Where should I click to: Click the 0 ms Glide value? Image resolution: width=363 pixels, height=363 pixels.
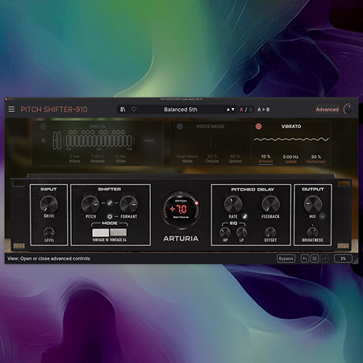coord(120,156)
